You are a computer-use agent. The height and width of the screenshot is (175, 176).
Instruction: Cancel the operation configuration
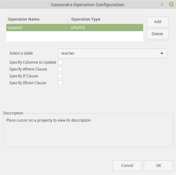click(127, 166)
